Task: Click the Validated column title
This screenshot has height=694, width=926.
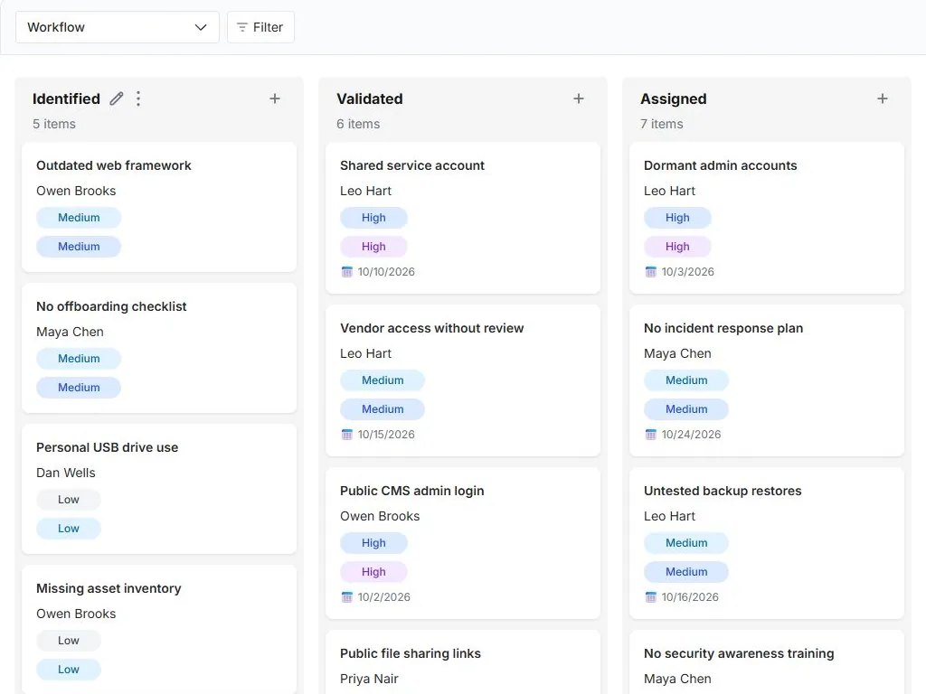Action: [370, 98]
